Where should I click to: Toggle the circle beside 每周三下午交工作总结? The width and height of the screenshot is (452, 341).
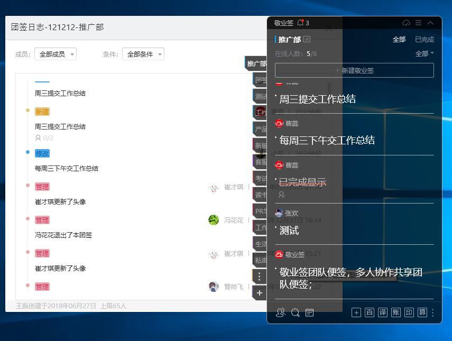pos(275,136)
